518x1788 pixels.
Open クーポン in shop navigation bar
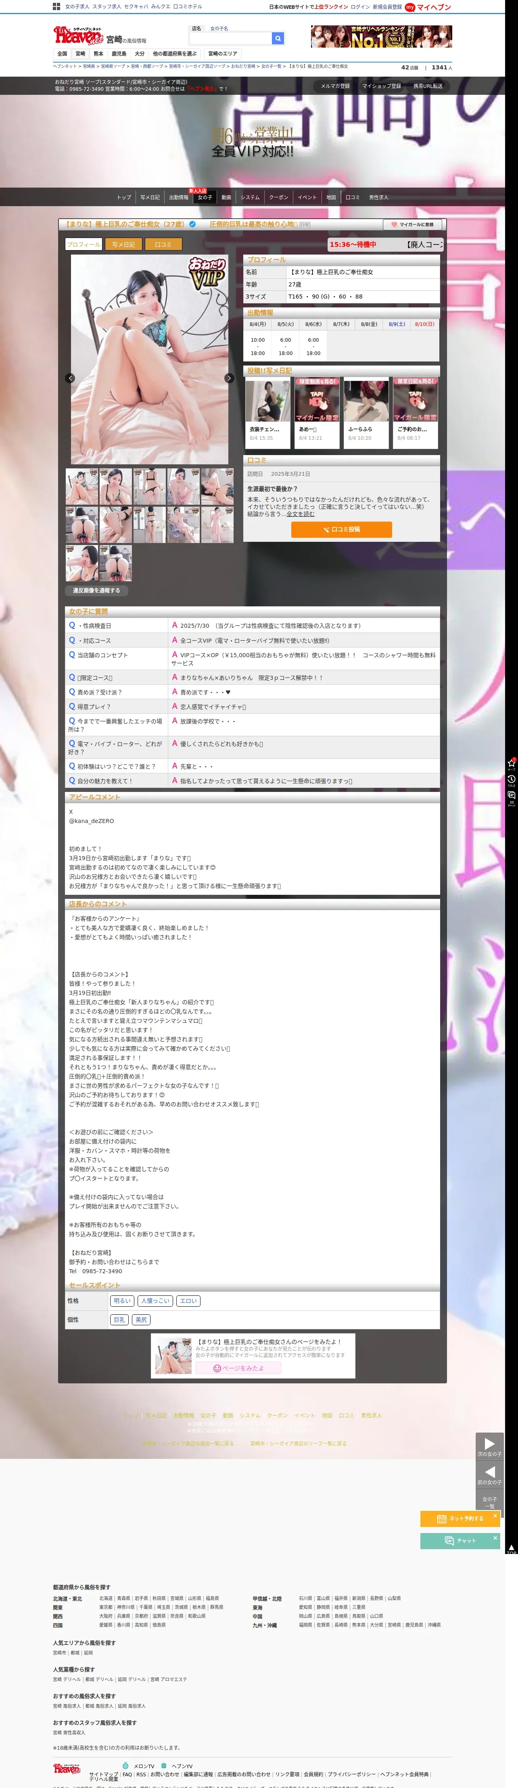point(278,198)
